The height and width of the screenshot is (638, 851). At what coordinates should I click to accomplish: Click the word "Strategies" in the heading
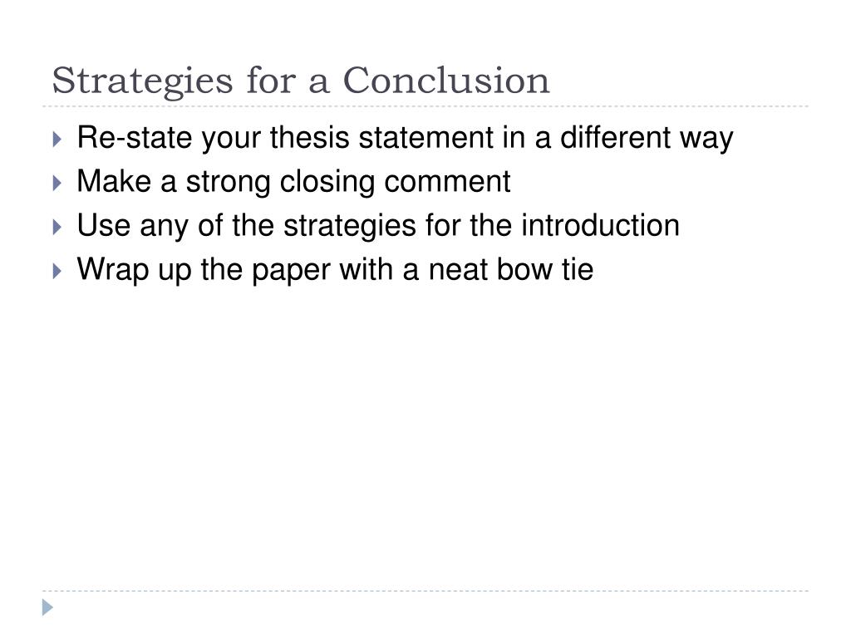[x=143, y=81]
